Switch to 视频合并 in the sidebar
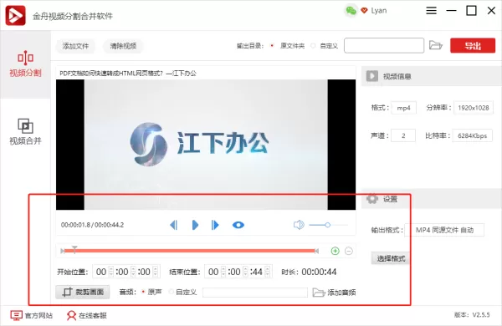 [x=25, y=132]
